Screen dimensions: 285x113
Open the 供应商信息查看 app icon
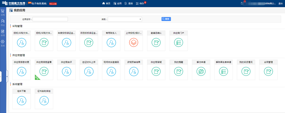[44, 71]
